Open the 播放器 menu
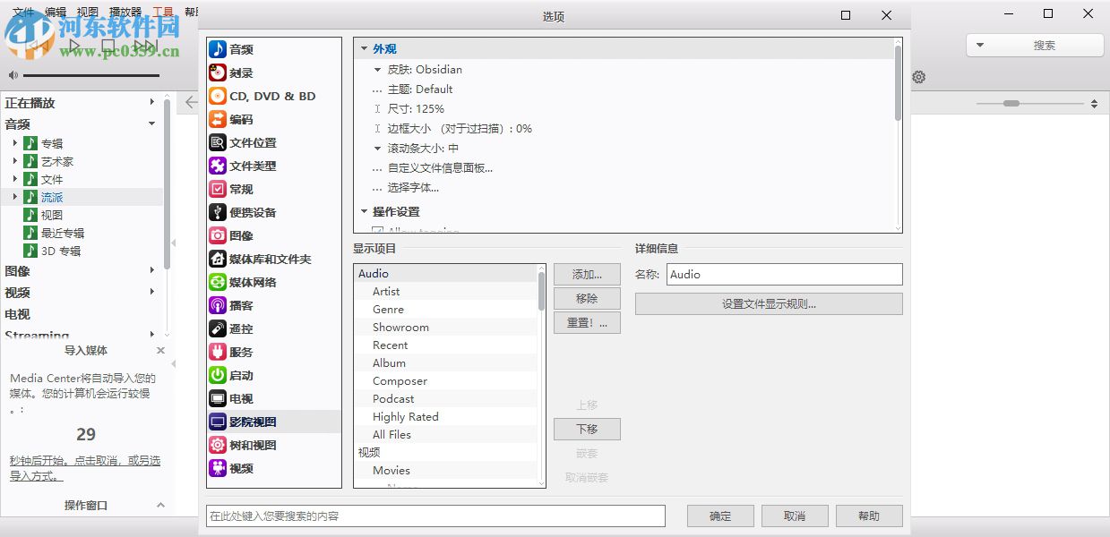The width and height of the screenshot is (1110, 537). pos(125,13)
